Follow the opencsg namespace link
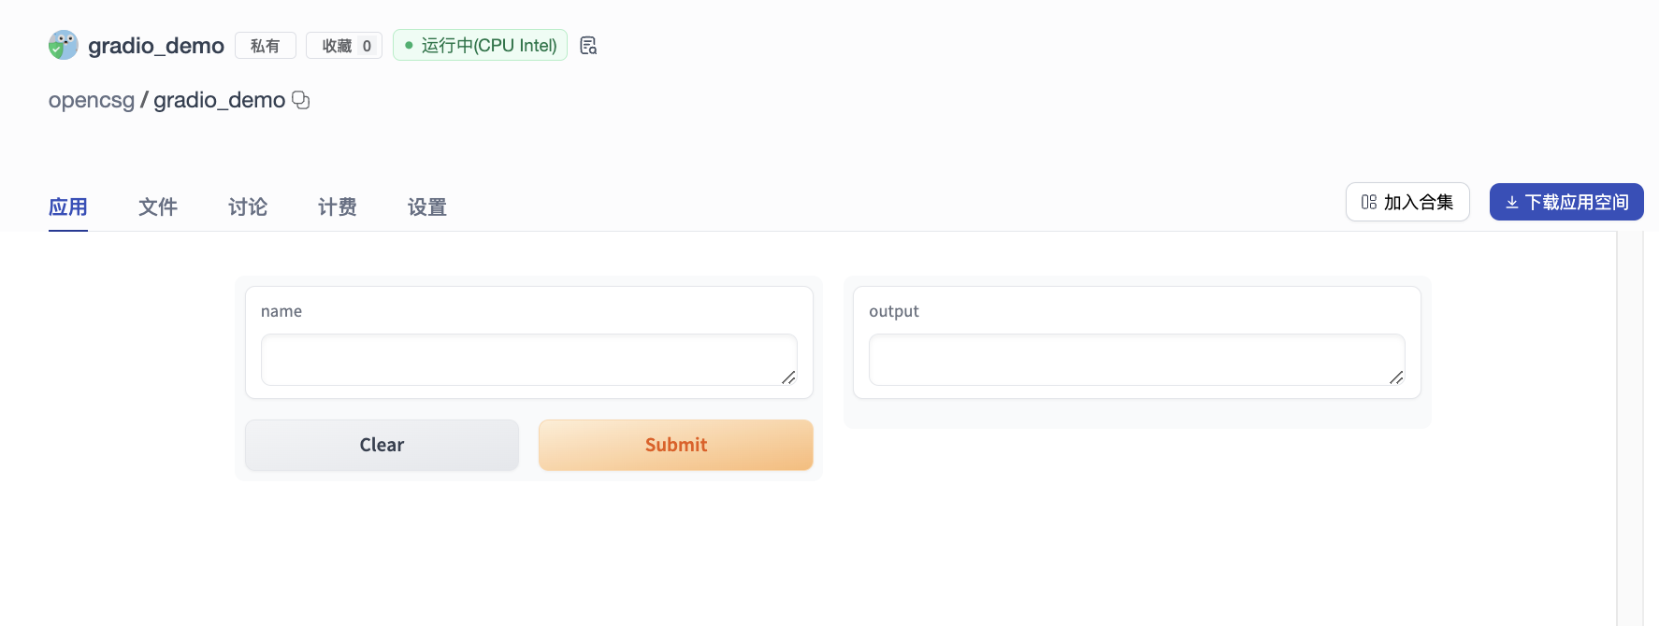The image size is (1659, 626). click(92, 100)
